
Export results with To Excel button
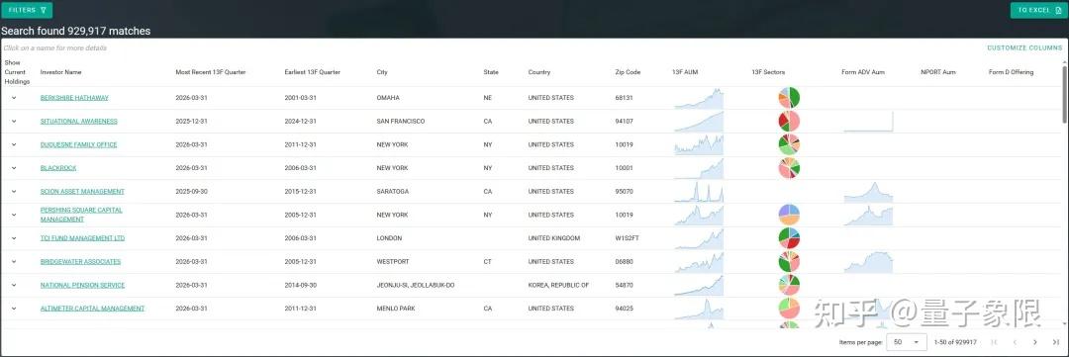pyautogui.click(x=1039, y=10)
